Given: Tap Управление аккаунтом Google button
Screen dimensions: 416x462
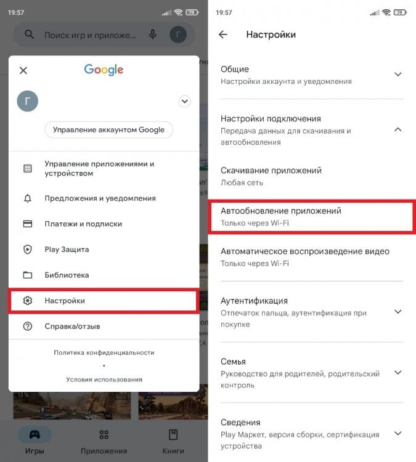Looking at the screenshot, I should click(109, 129).
